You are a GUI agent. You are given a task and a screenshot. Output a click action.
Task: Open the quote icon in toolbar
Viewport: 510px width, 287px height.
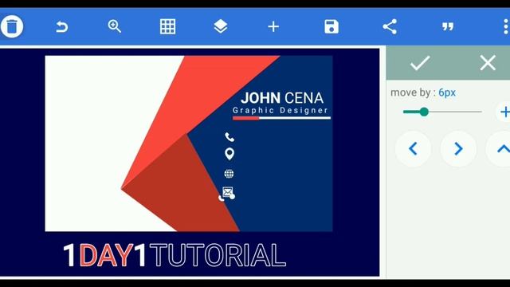[x=448, y=26]
